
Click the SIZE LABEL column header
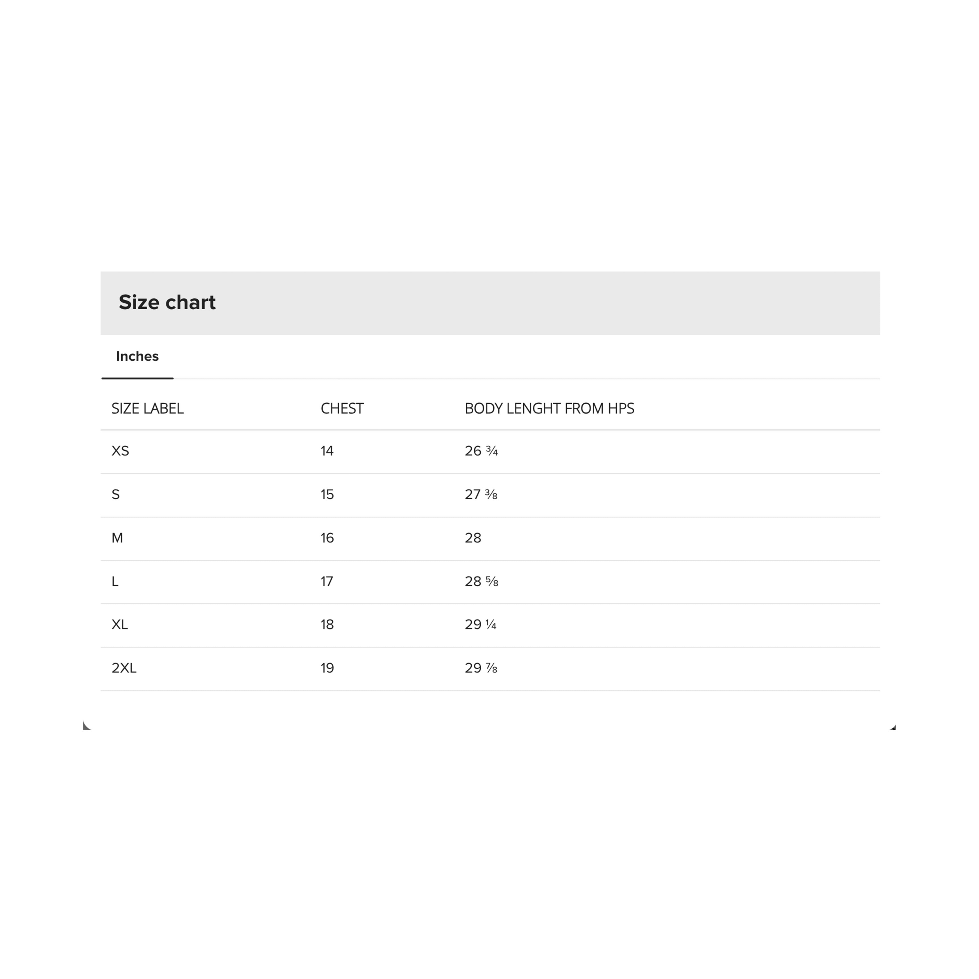point(148,408)
